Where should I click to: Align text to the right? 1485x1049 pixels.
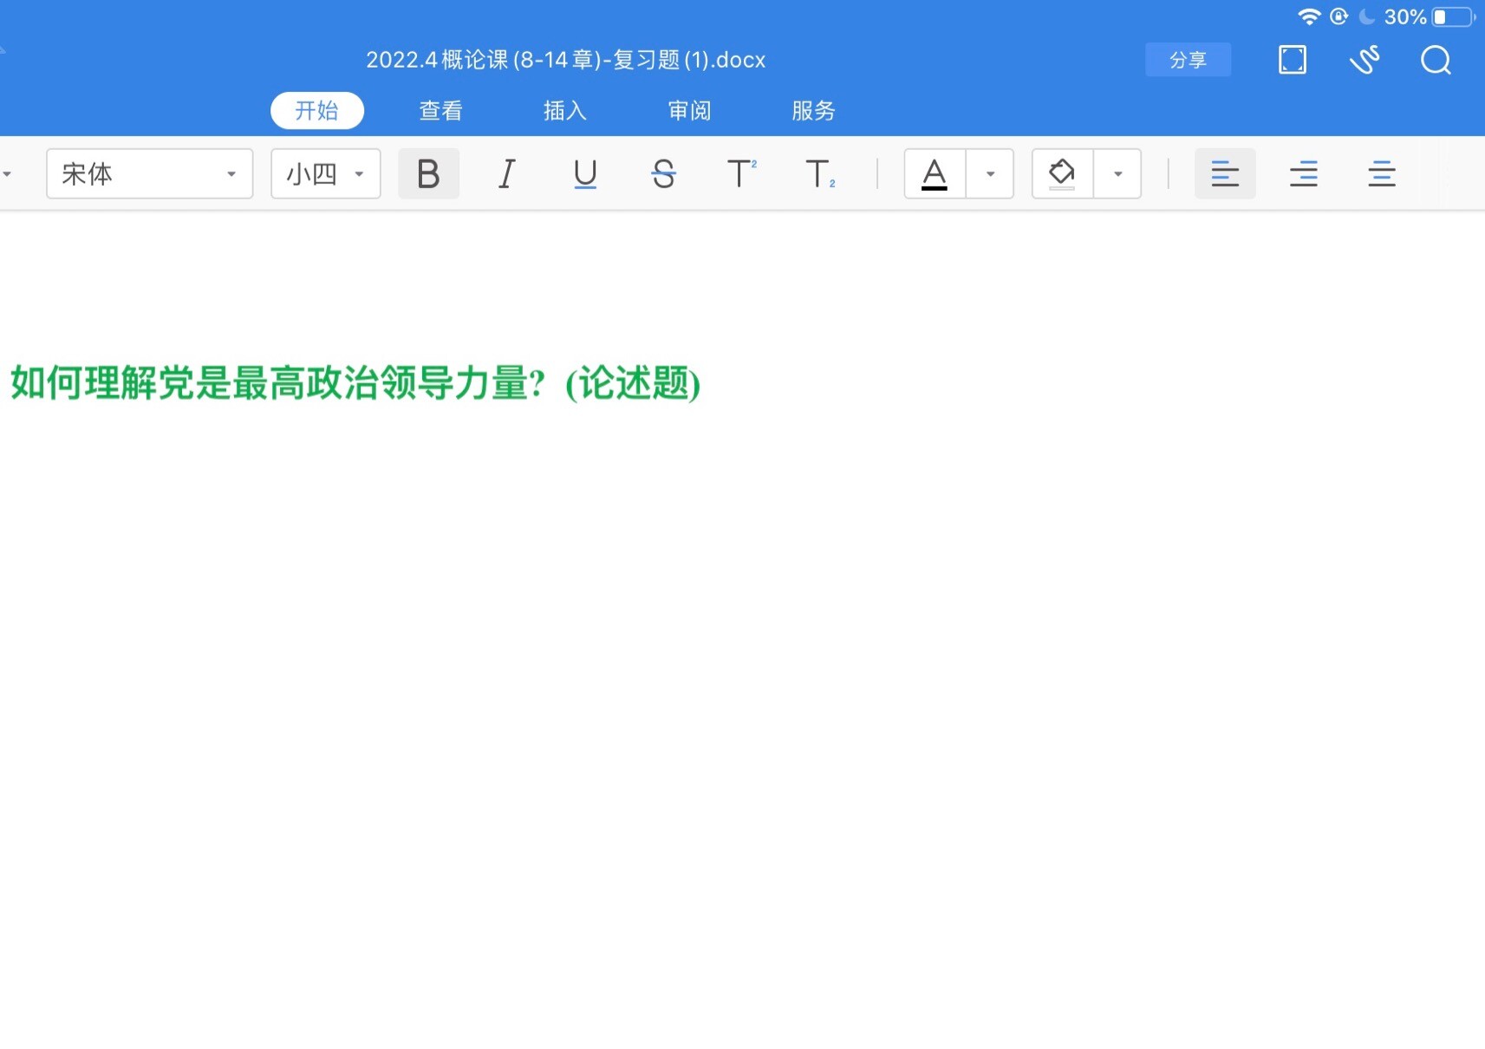coord(1303,174)
